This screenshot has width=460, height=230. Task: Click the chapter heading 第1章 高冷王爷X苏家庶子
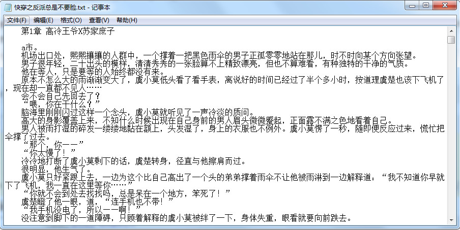click(x=68, y=31)
